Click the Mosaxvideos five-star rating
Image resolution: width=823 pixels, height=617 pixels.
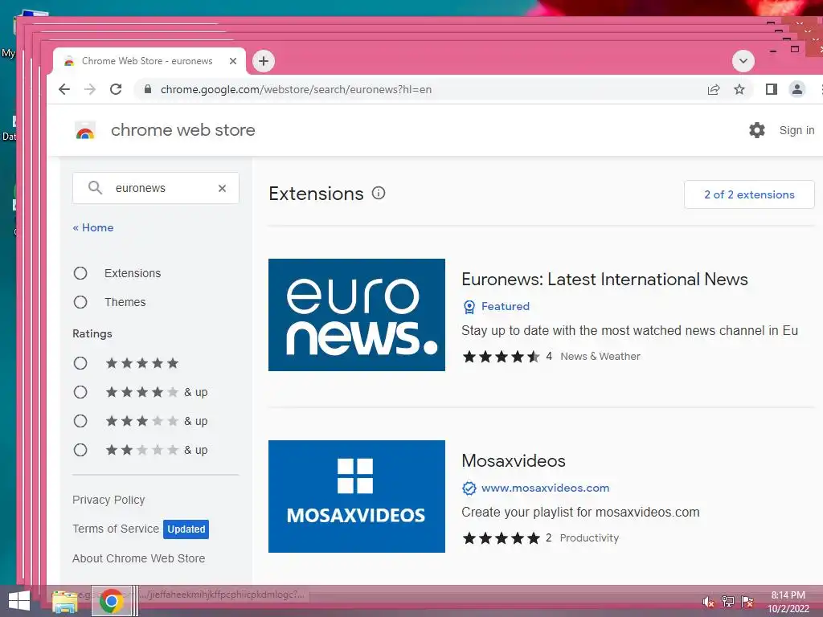[501, 537]
